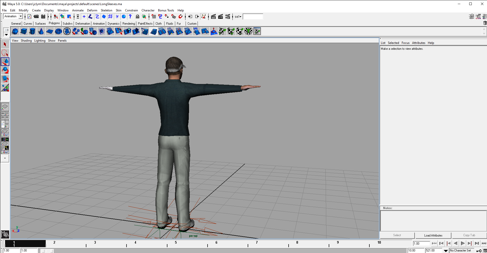Click the Load Attributes button
Viewport: 487px width, 253px height.
433,235
